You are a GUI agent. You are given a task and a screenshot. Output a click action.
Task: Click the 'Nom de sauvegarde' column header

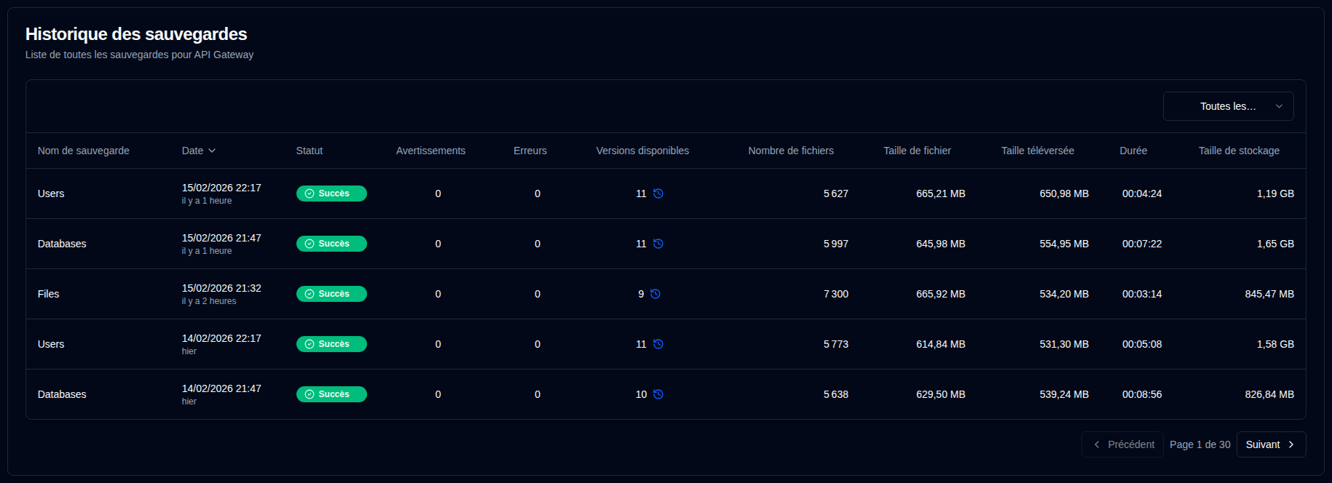84,151
